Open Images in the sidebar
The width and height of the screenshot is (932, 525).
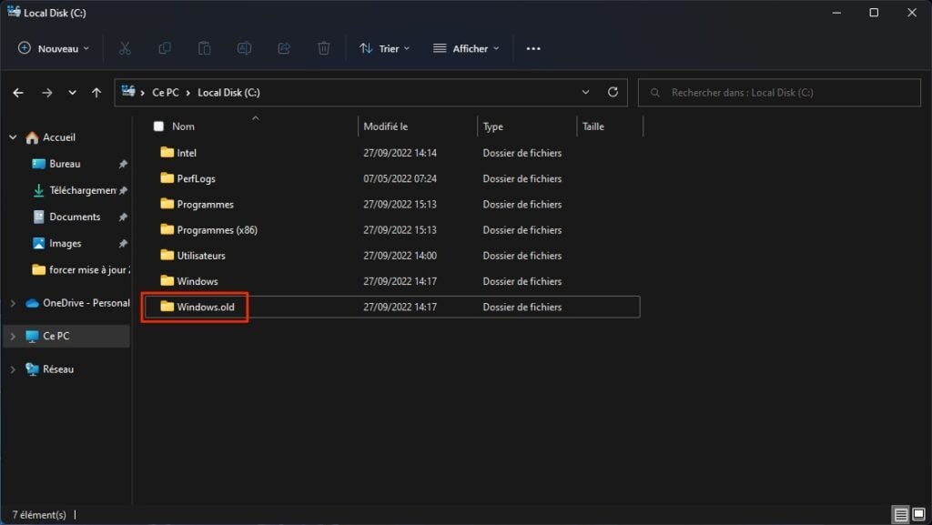(66, 244)
